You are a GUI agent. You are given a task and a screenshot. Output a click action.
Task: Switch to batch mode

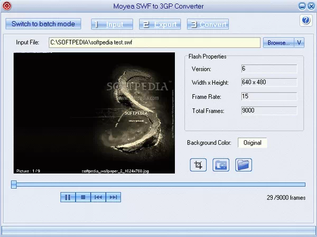click(43, 24)
